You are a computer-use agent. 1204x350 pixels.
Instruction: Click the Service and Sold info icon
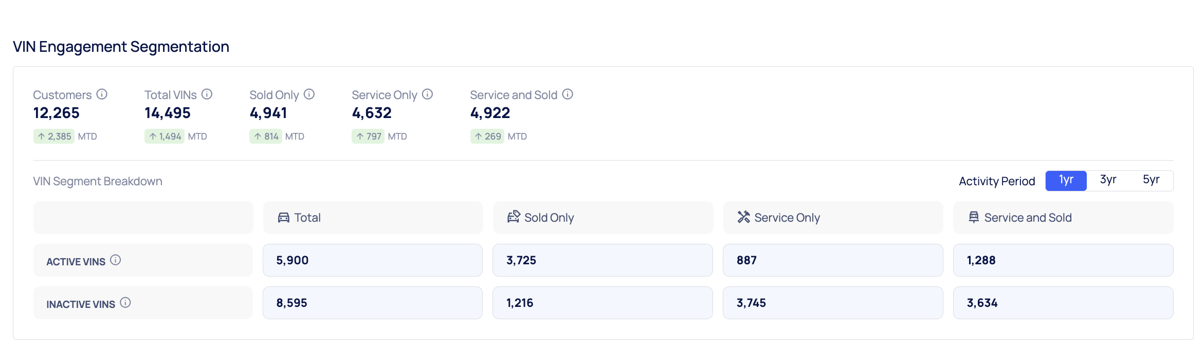click(568, 94)
